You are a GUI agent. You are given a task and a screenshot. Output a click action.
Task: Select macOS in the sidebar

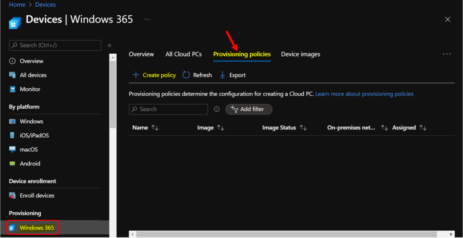(28, 149)
